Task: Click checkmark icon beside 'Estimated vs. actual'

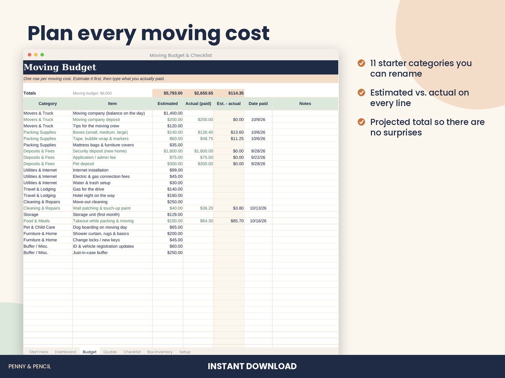Action: [x=361, y=92]
